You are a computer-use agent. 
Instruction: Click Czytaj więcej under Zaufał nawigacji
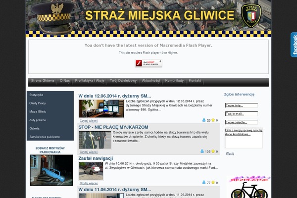89,183
